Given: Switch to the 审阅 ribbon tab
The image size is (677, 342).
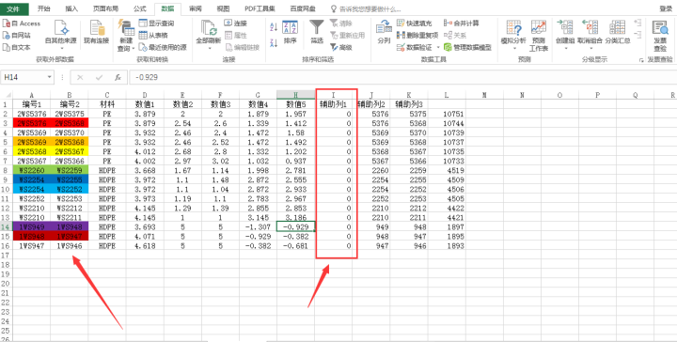Looking at the screenshot, I should pos(196,8).
